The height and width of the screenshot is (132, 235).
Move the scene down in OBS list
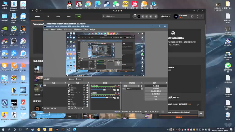(x=55, y=108)
